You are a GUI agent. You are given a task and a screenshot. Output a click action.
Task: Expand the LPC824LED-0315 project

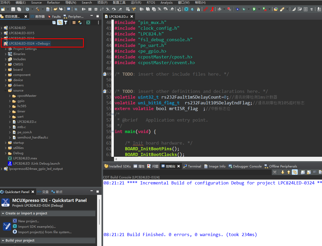[x=2, y=33]
